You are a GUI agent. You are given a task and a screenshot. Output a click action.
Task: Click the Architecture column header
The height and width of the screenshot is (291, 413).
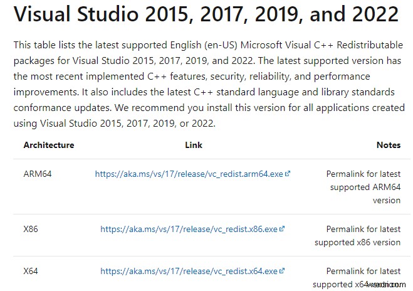pyautogui.click(x=48, y=145)
